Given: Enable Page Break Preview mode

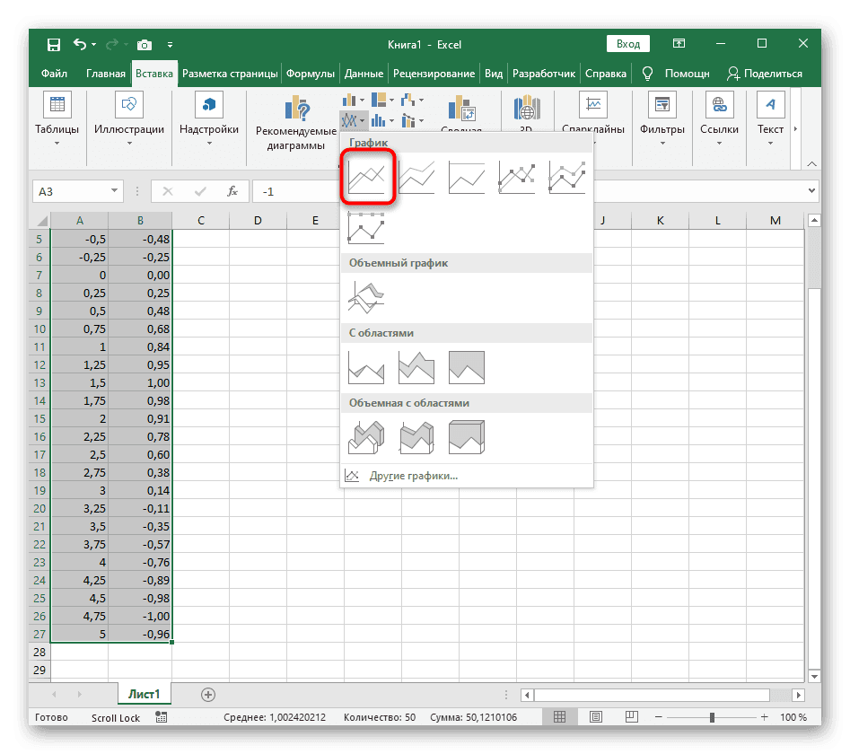Looking at the screenshot, I should point(631,716).
